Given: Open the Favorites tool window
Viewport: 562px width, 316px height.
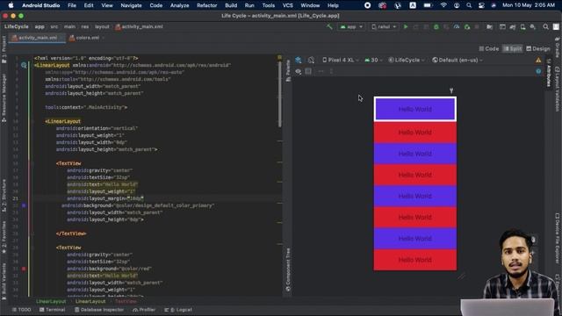Looking at the screenshot, I should click(x=4, y=237).
